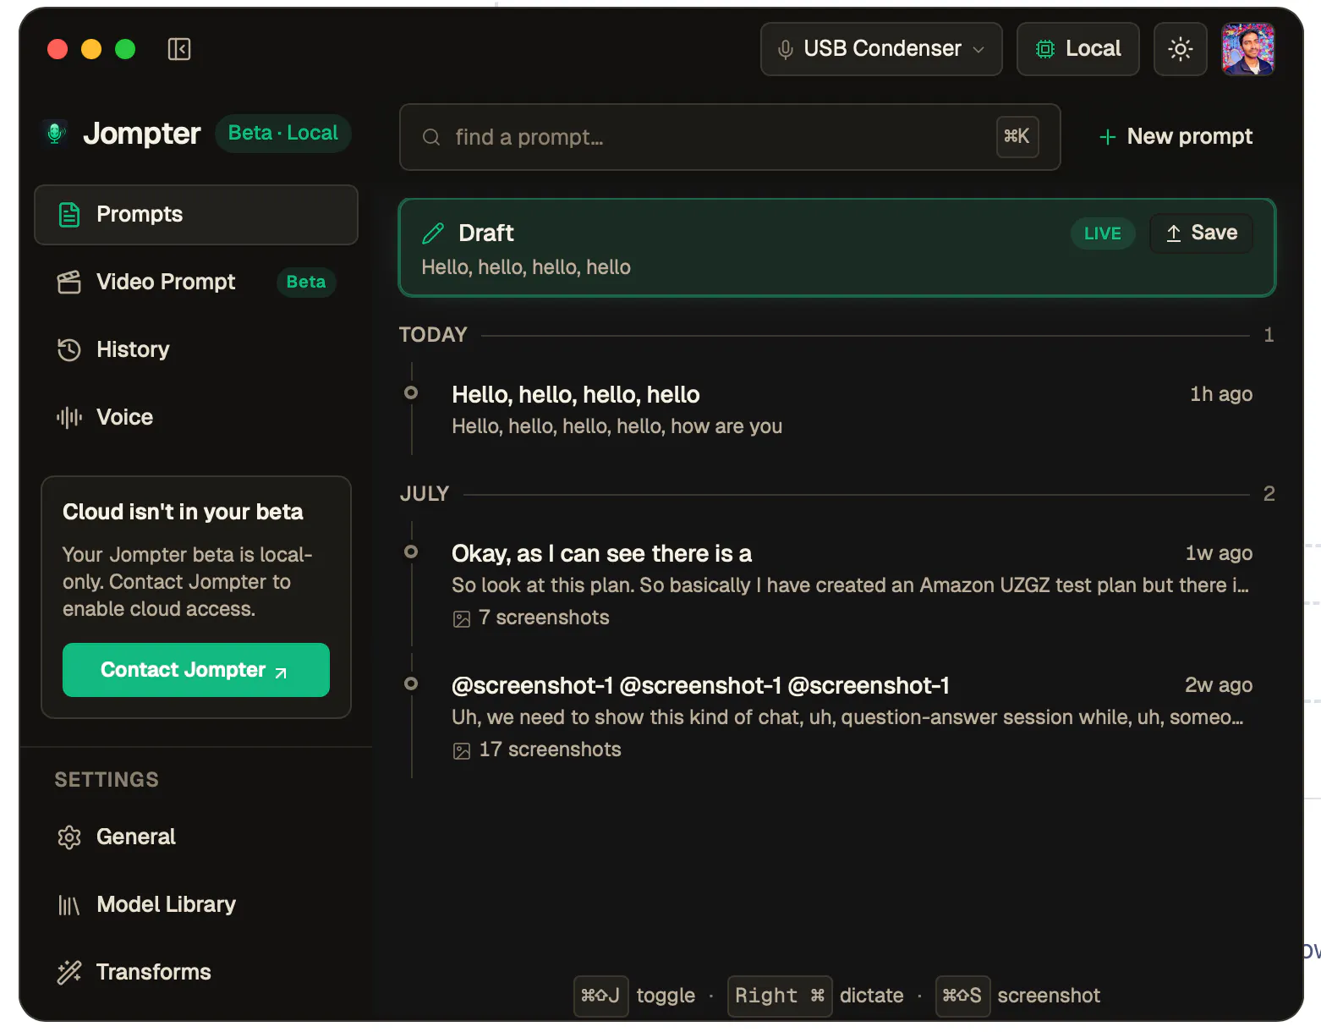
Task: Click the microphone icon in USB Condenser selector
Action: 785,50
